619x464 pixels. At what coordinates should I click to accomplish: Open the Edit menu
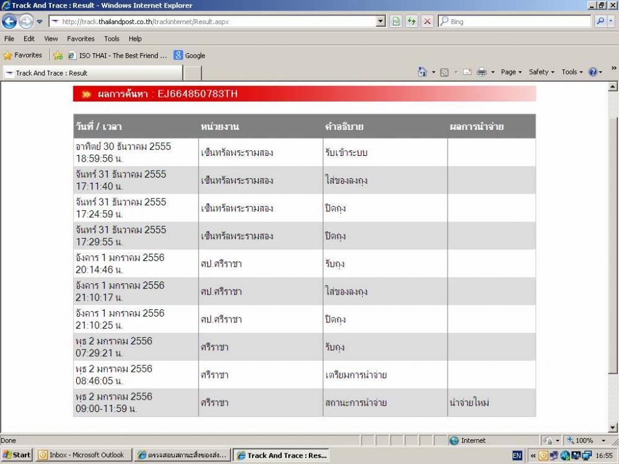[x=29, y=38]
